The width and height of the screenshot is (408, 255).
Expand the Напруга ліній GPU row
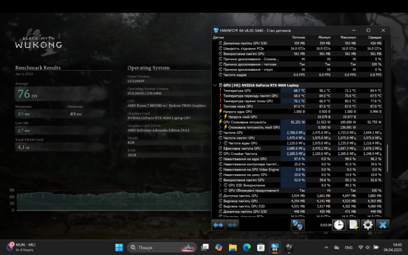click(x=220, y=117)
